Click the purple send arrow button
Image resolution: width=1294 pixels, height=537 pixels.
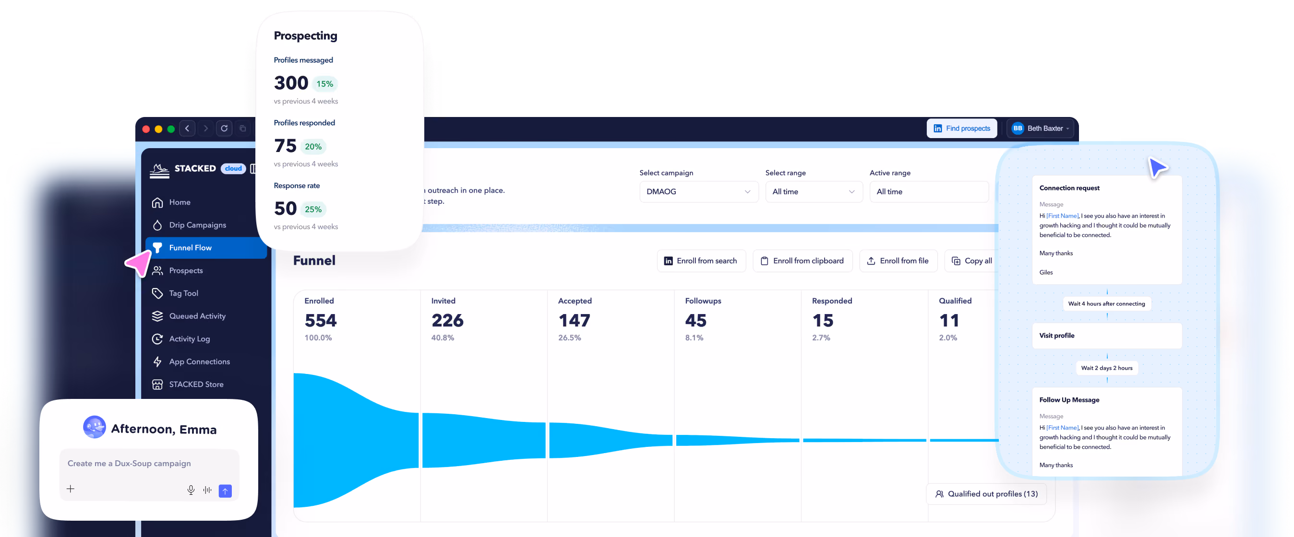point(226,491)
